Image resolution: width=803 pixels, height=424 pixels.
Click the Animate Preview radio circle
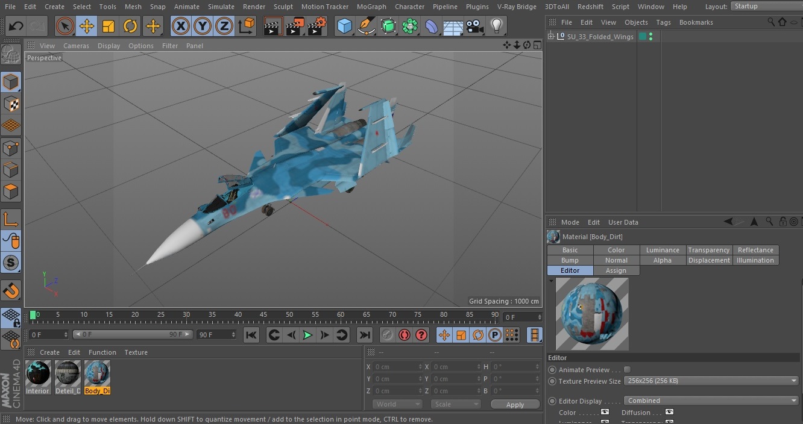552,370
